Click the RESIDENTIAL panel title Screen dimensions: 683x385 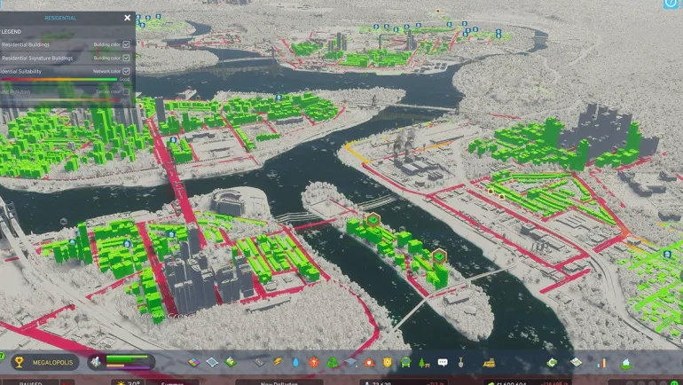pos(60,18)
